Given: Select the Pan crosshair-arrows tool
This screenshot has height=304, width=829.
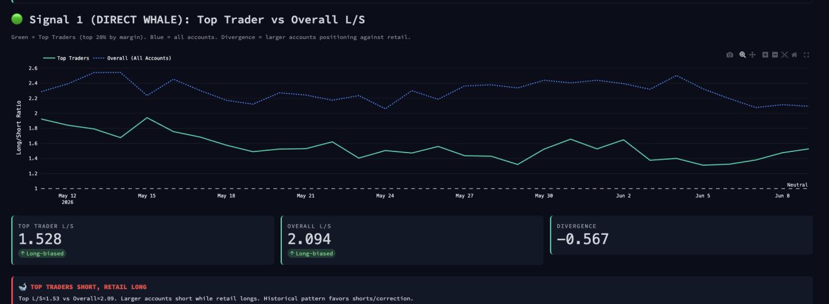Looking at the screenshot, I should pyautogui.click(x=753, y=55).
